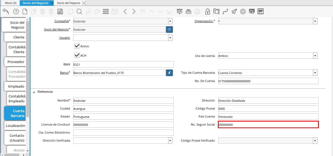Open record search with the magnifier icon
Viewport: 333px width, 156px height.
point(79,11)
